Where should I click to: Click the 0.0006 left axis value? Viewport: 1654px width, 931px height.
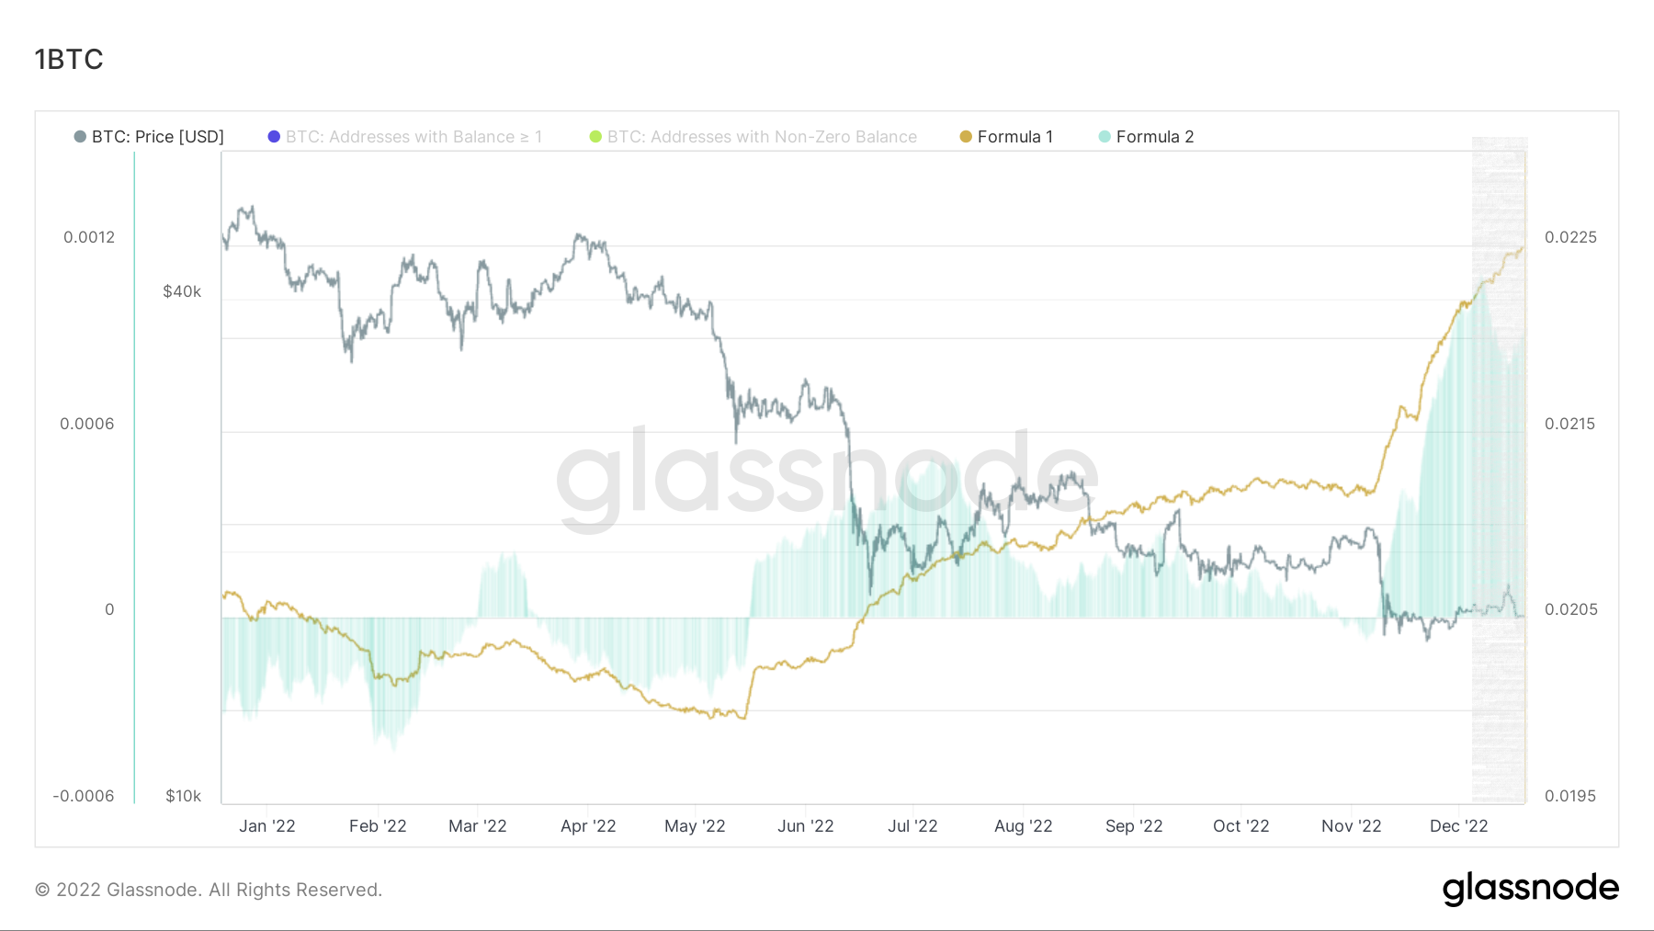click(87, 424)
